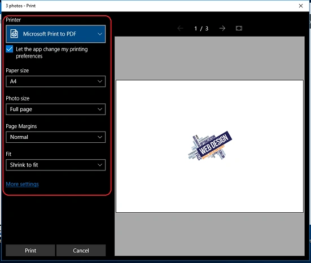Viewport: 311px width, 263px height.
Task: Open the Page Margins dropdown set to Normal
Action: [55, 137]
